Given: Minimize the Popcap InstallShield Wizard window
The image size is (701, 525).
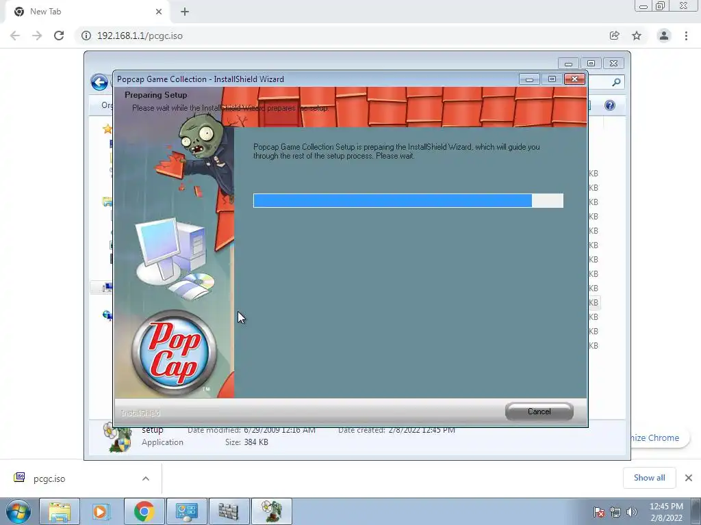Looking at the screenshot, I should (x=529, y=79).
